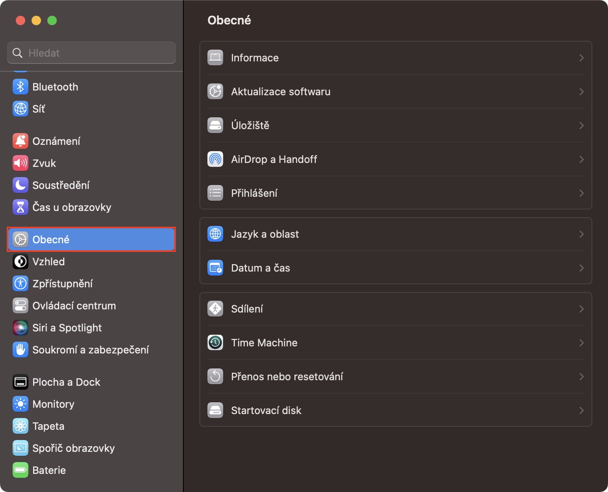Click the Zvuk speaker icon
This screenshot has width=608, height=492.
(21, 163)
